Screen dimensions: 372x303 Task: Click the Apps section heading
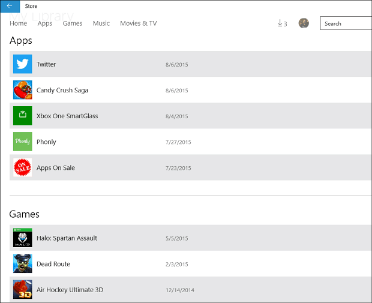click(x=20, y=41)
